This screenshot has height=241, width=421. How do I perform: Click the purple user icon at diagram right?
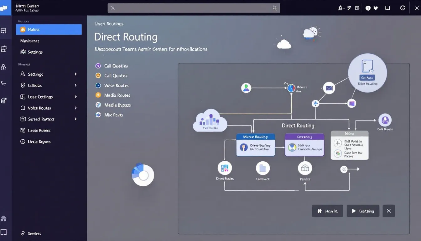click(385, 120)
